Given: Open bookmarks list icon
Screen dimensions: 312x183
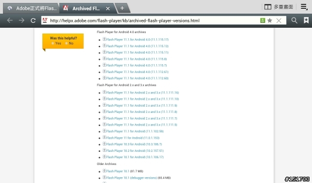Looking at the screenshot, I should tap(306, 20).
